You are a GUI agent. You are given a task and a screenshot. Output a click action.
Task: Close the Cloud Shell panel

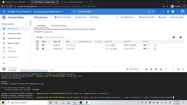tap(183, 69)
